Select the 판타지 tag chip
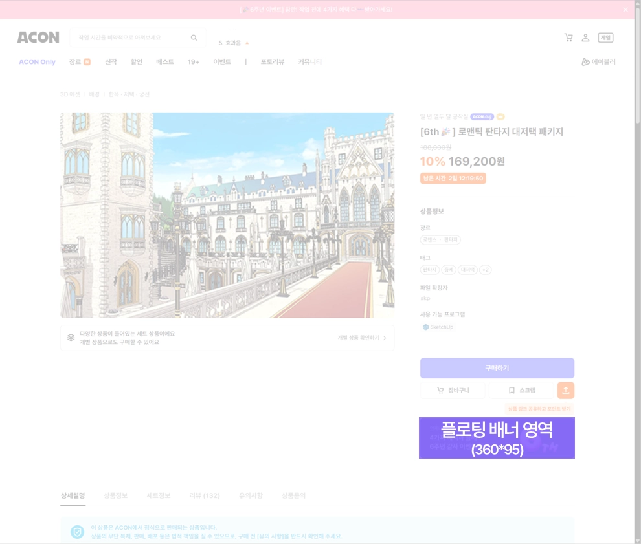Viewport: 641px width, 544px height. coord(430,270)
